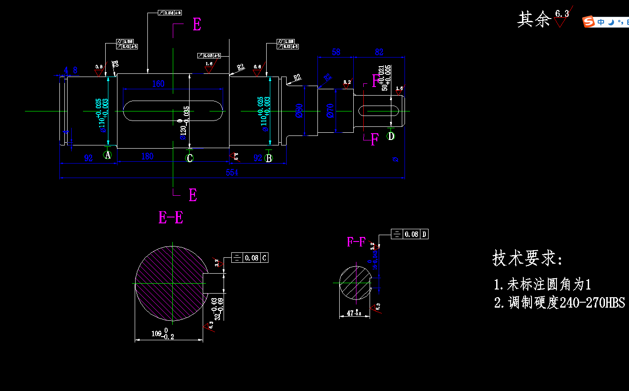Select the symmetry tolerance frame 0.08 C
The height and width of the screenshot is (391, 629).
tap(250, 258)
